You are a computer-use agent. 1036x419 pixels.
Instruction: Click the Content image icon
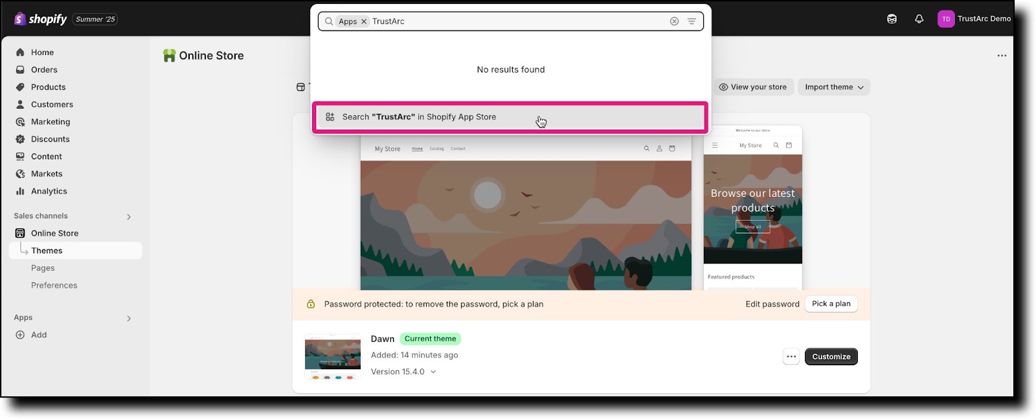pyautogui.click(x=20, y=157)
